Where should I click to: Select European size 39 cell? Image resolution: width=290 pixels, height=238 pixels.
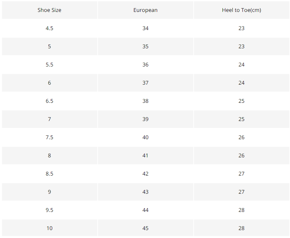pyautogui.click(x=145, y=119)
